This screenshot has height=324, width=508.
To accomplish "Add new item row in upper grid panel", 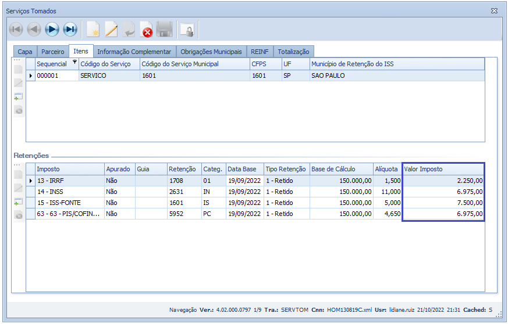I will point(19,96).
